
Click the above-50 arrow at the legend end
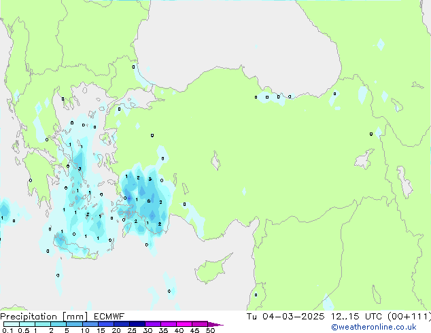pos(215,324)
